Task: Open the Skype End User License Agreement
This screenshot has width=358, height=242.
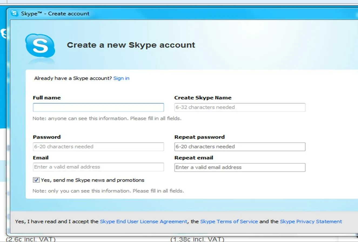Action: tap(143, 222)
